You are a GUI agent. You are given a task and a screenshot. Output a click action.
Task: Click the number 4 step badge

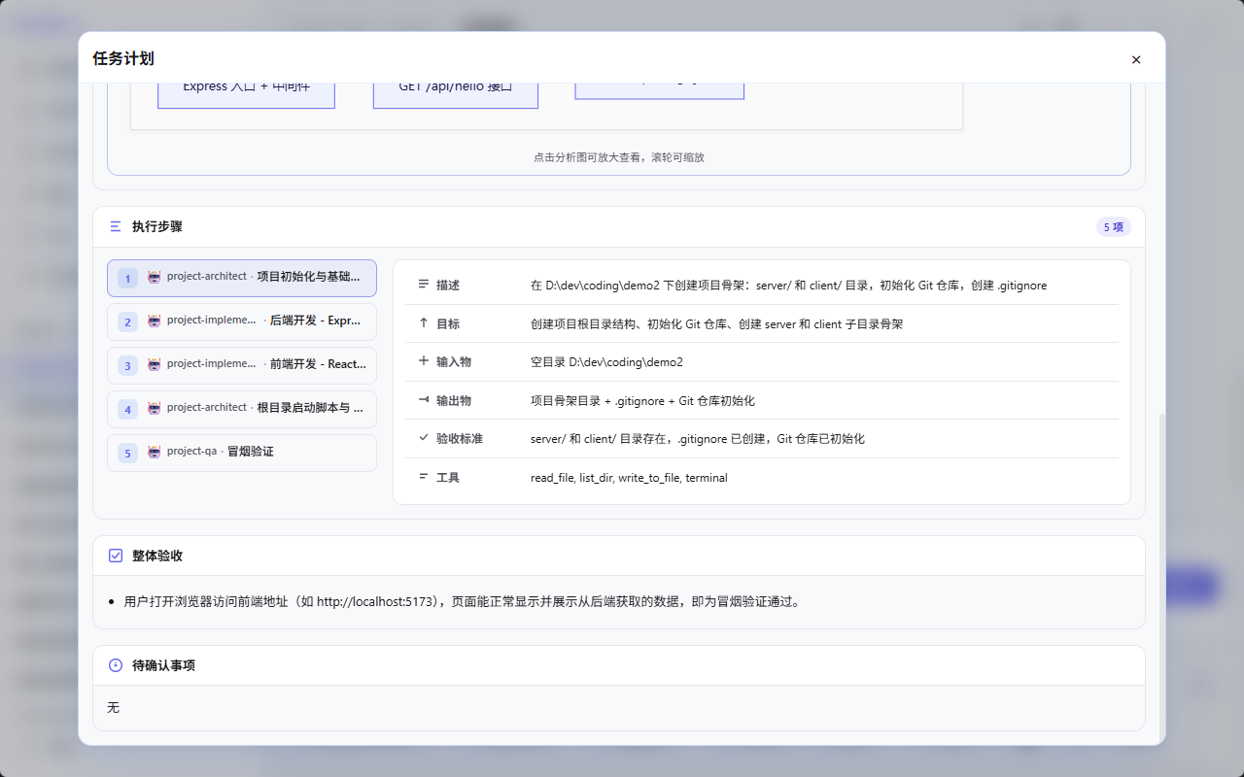point(127,410)
